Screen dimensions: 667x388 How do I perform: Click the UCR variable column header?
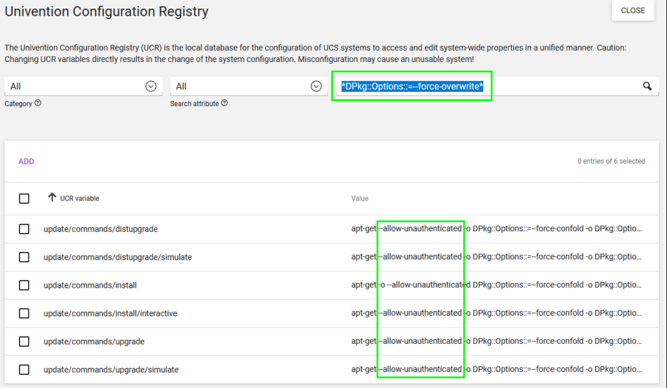[x=79, y=199]
